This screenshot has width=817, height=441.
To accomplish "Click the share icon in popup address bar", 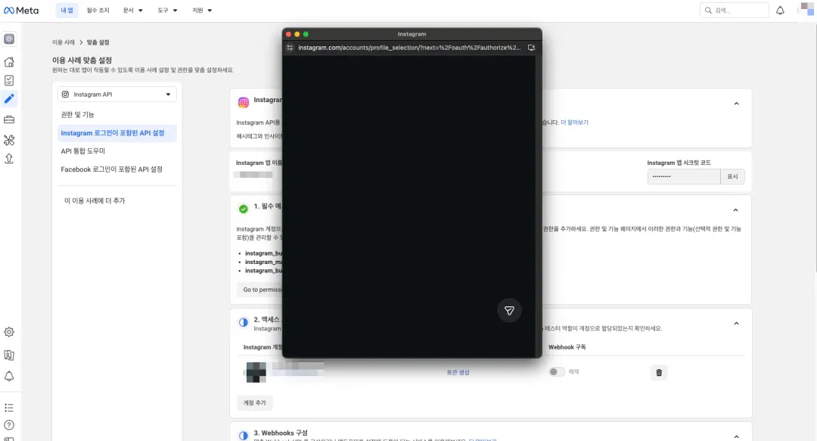I will (532, 48).
